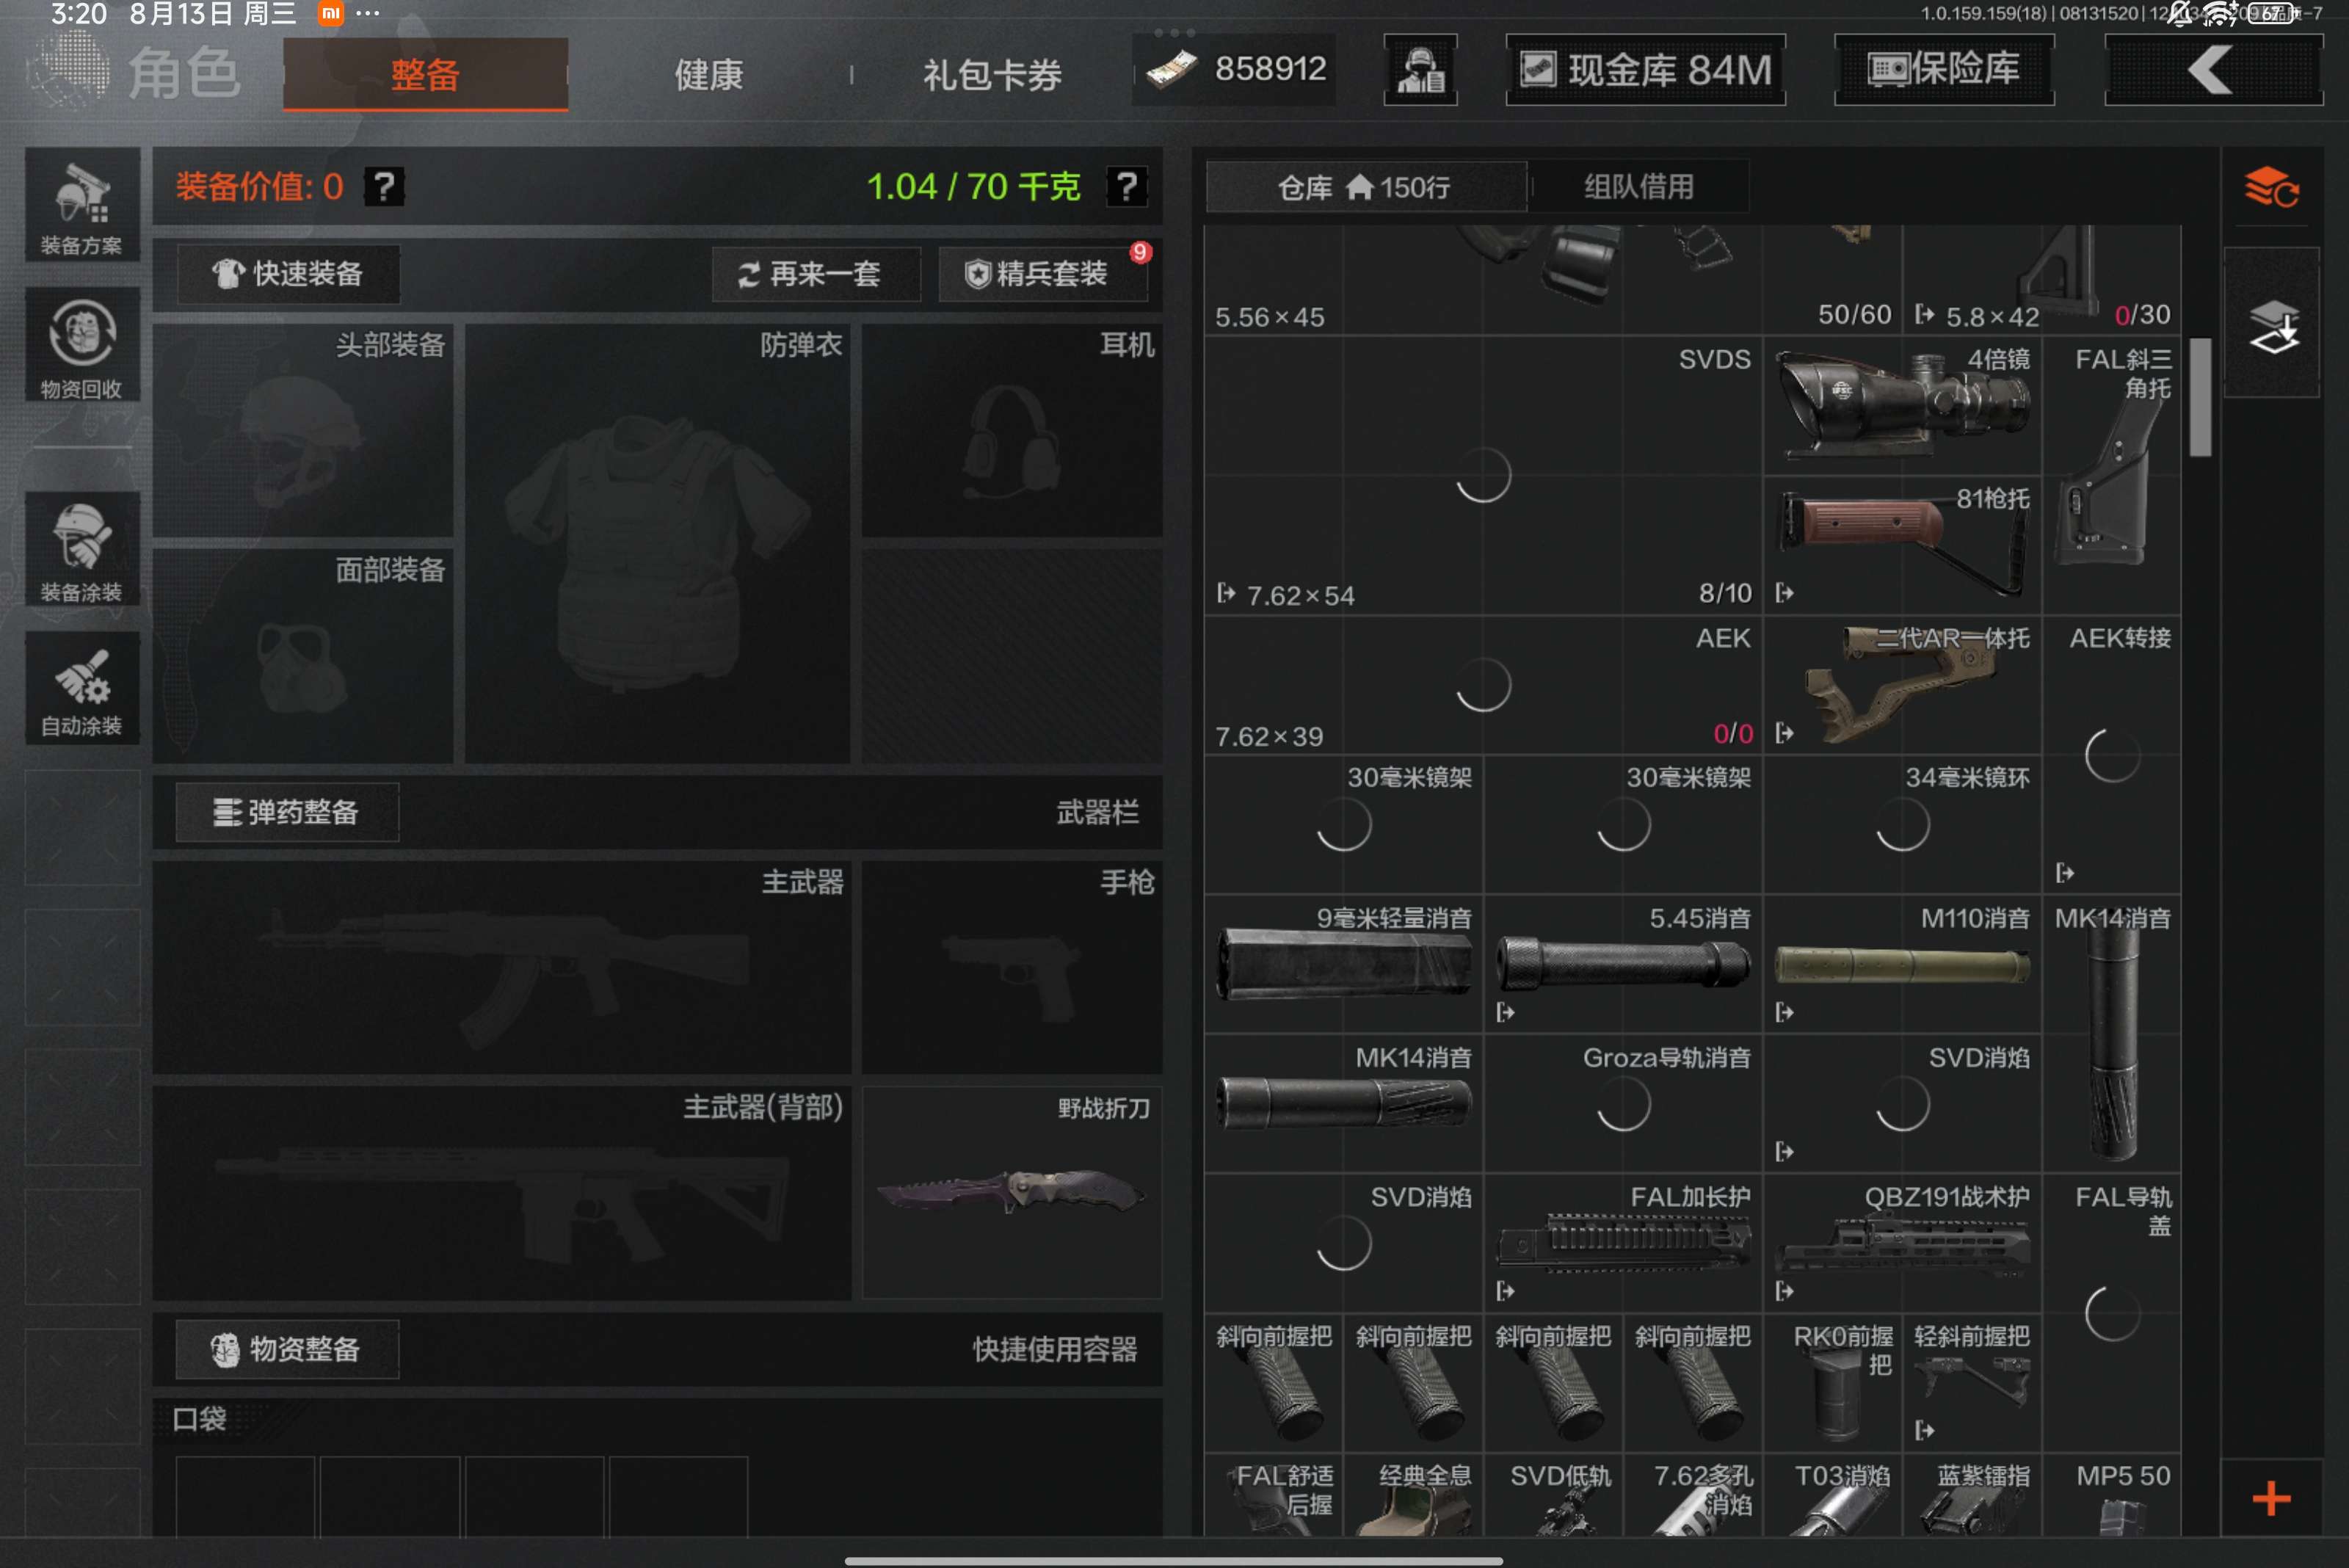Click the 快捷使用容器 label
The image size is (2349, 1568).
point(1055,1349)
